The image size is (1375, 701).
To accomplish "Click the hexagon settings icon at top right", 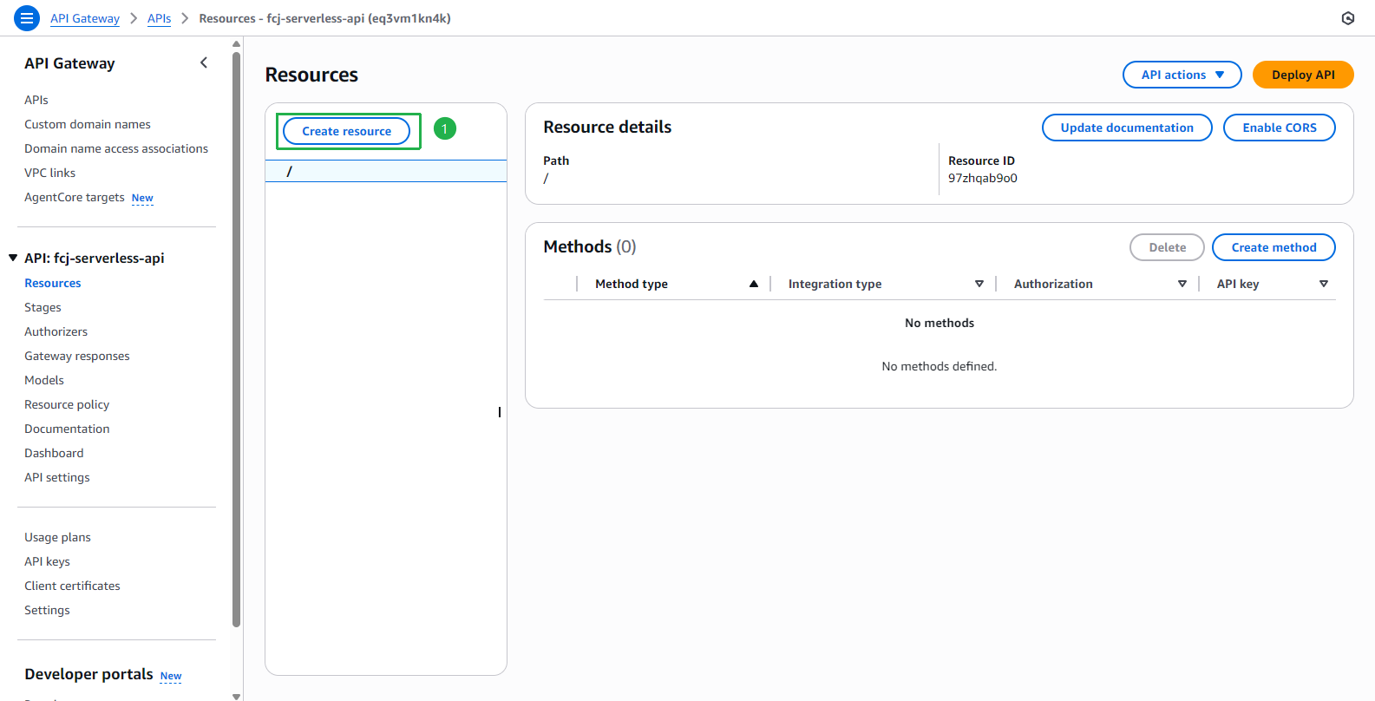I will pos(1347,18).
